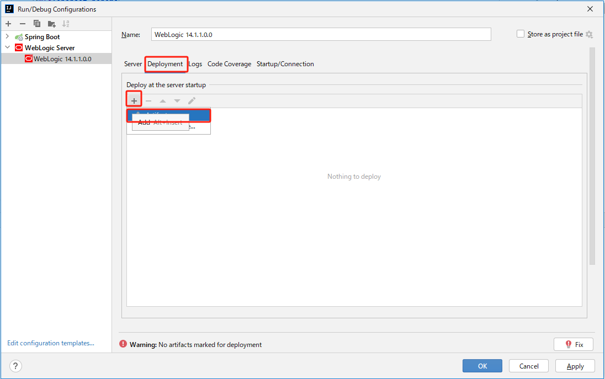This screenshot has width=605, height=379.
Task: Click the 'Nothing to deploy' placeholder text
Action: [x=354, y=177]
